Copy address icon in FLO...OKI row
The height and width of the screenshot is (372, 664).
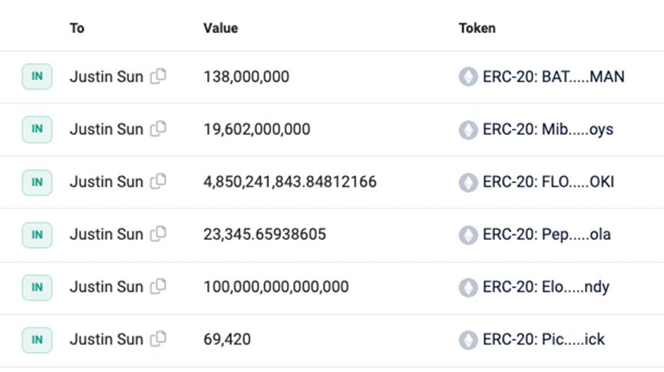(158, 182)
